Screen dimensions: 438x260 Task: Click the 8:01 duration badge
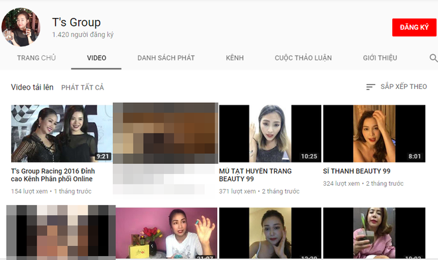point(415,157)
